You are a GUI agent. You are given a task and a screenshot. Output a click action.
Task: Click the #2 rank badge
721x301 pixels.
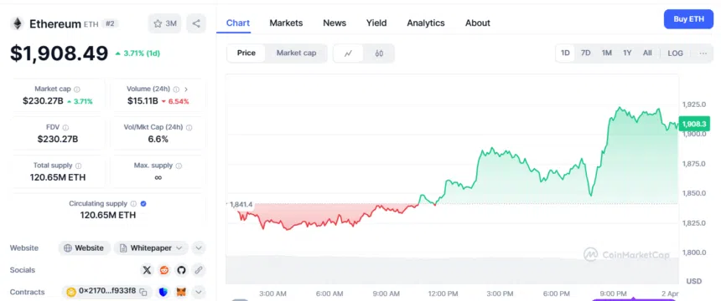[111, 23]
